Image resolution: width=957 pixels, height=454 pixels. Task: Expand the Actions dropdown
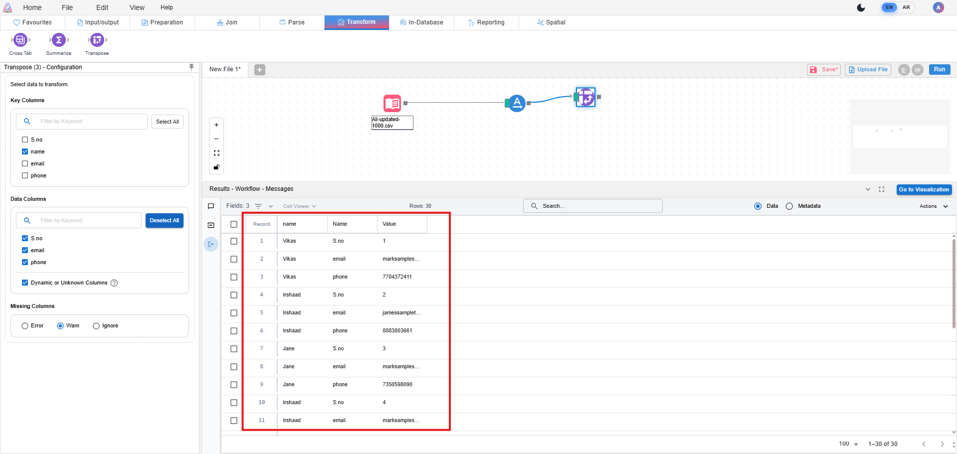[x=934, y=206]
